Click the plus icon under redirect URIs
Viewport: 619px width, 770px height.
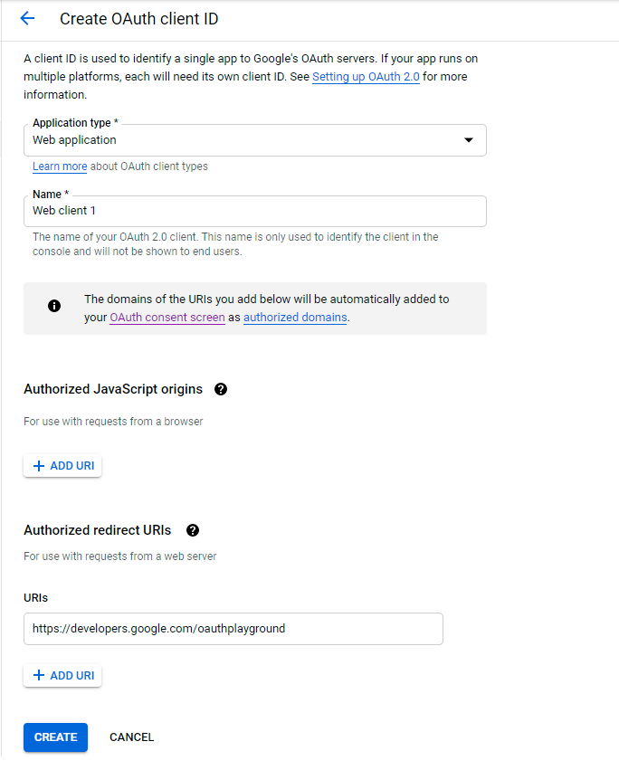point(38,676)
